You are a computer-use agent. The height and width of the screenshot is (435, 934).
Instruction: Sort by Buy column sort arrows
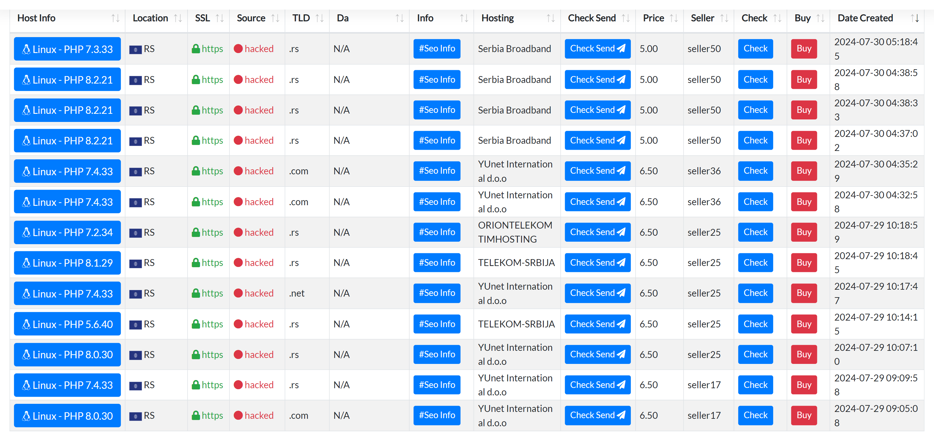pos(820,18)
